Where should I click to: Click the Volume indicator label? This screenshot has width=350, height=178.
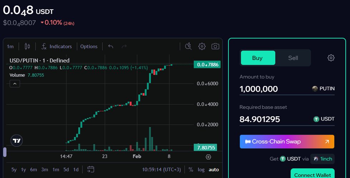point(17,75)
